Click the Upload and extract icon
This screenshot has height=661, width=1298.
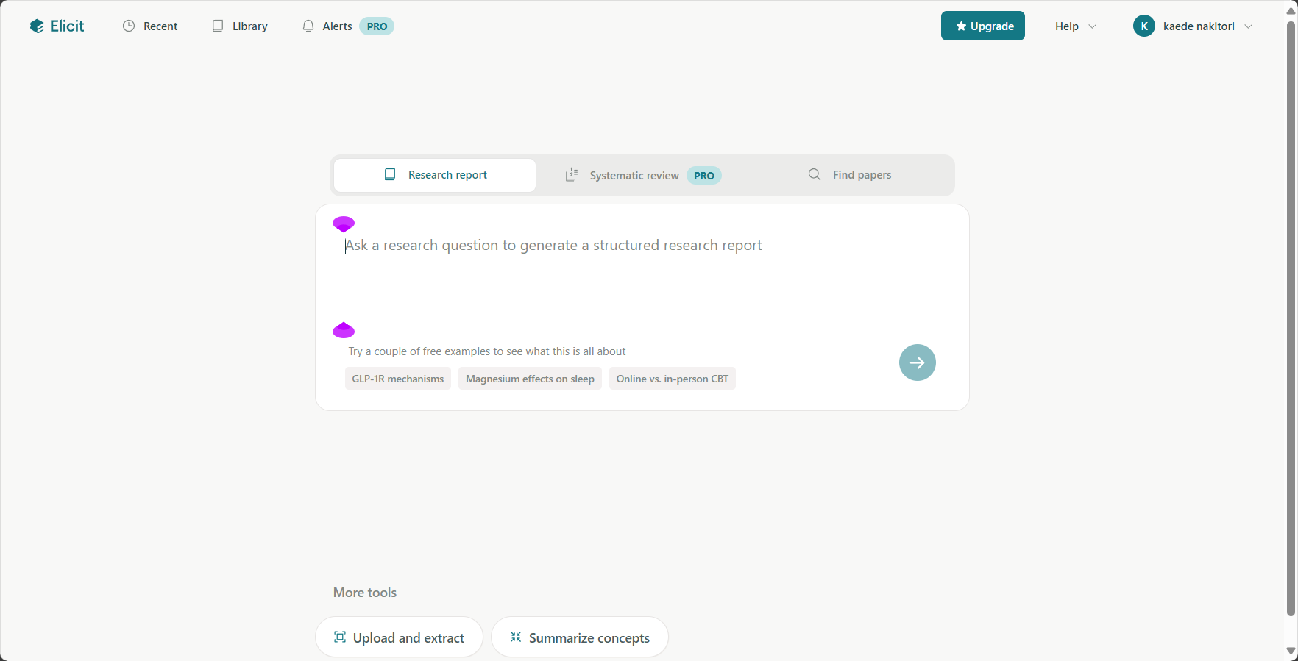[340, 637]
